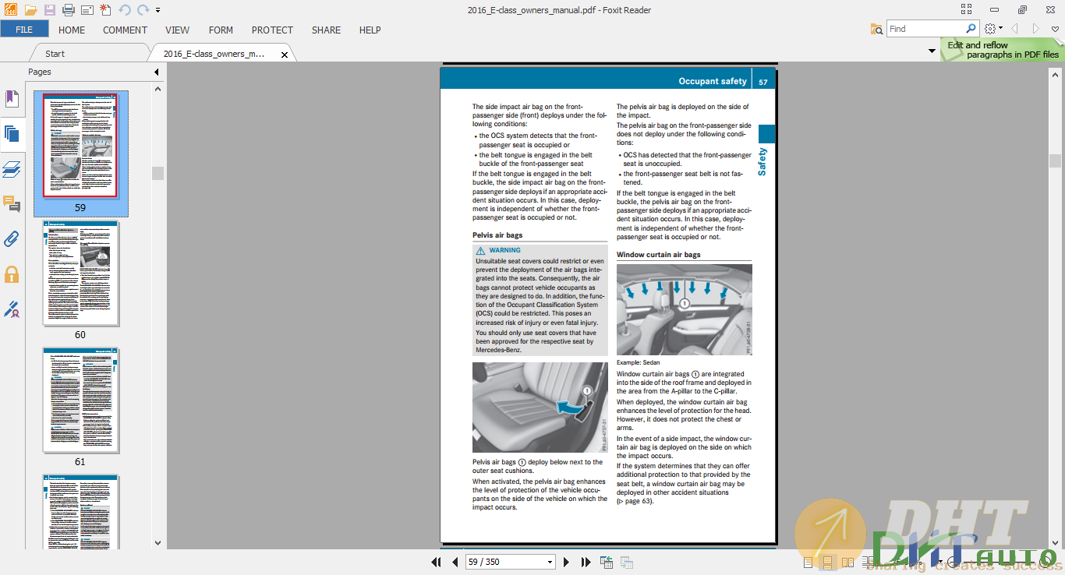Open the Layers navigation panel

tap(12, 169)
